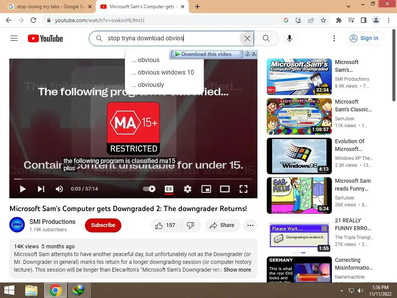
Task: Subscribe to SMI Productions
Action: 103,225
